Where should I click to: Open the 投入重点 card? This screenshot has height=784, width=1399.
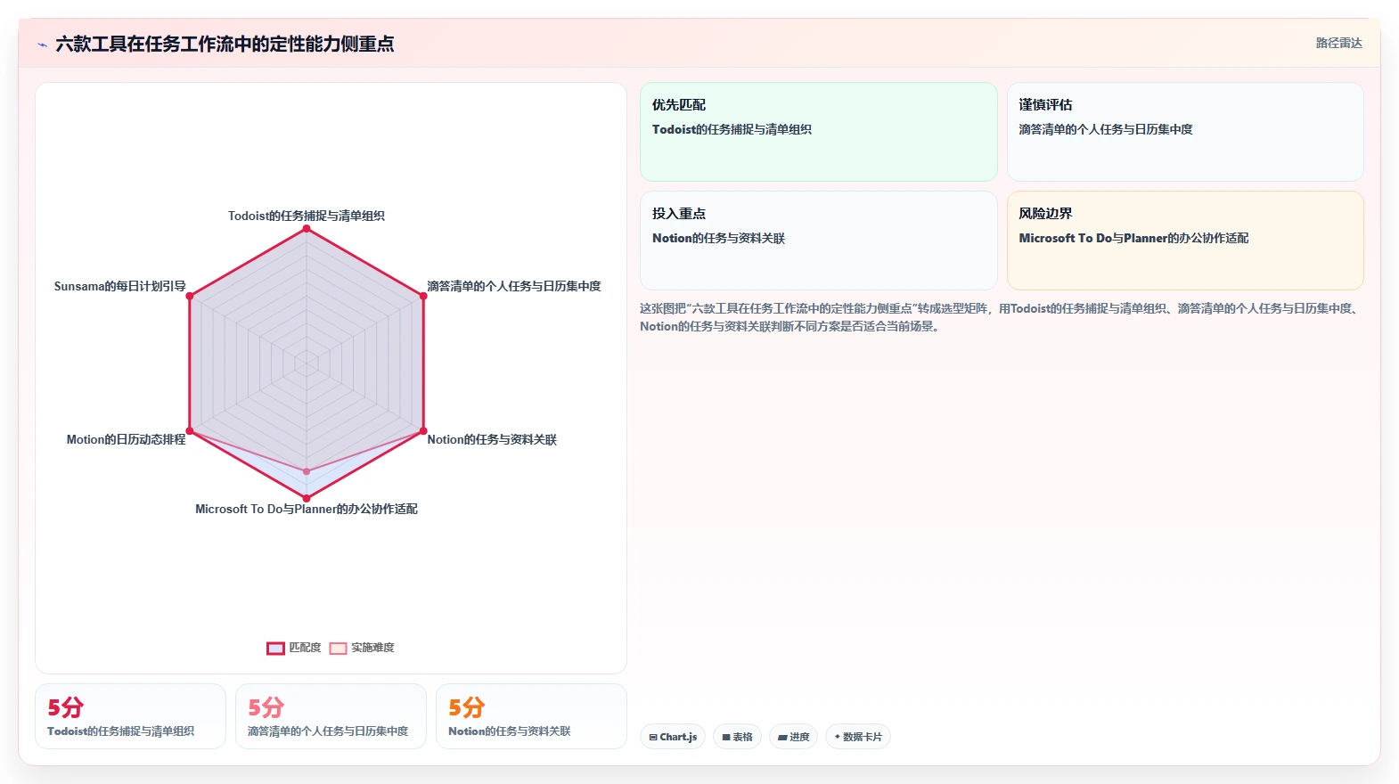(x=818, y=241)
